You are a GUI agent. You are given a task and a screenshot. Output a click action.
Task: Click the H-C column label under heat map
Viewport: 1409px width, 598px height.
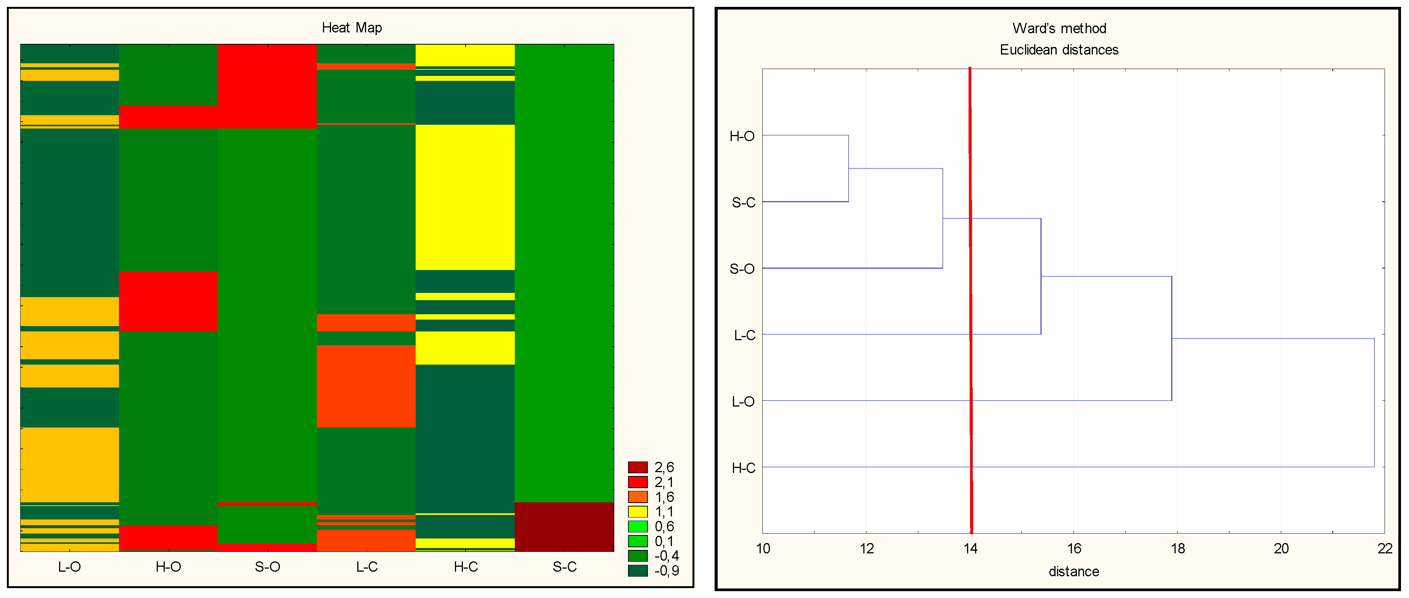coord(466,567)
